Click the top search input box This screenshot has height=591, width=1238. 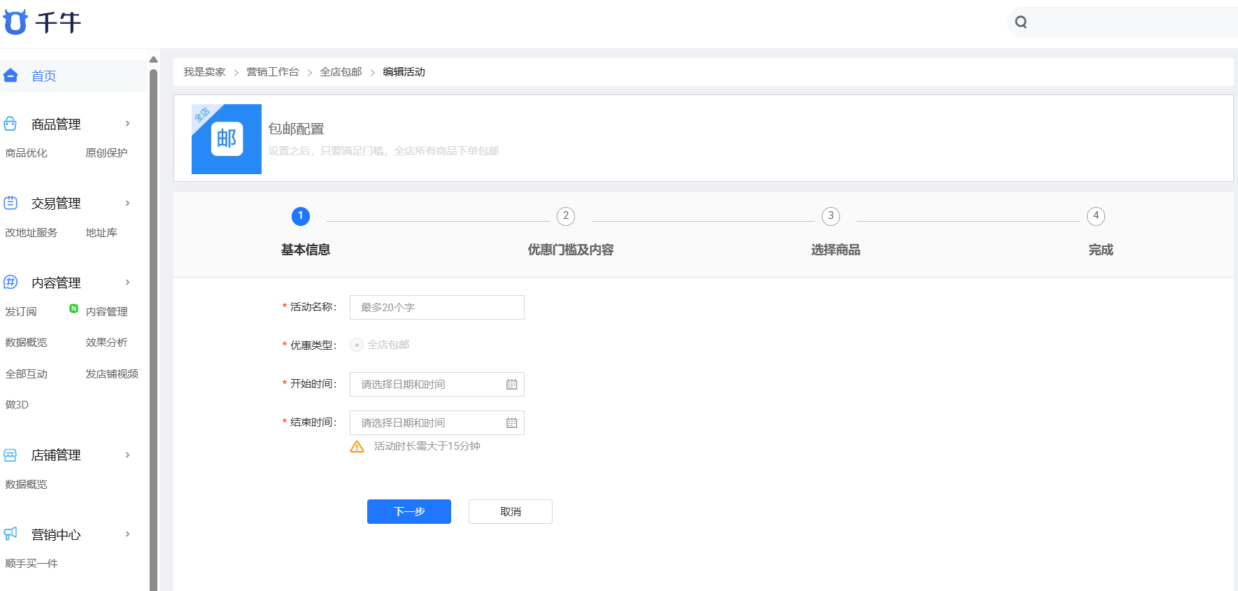coord(1123,22)
